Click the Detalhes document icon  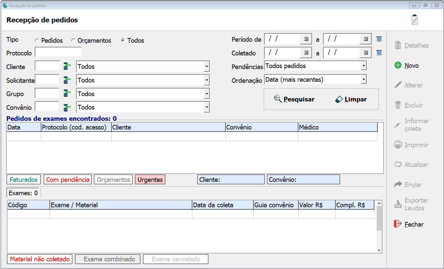tap(398, 45)
